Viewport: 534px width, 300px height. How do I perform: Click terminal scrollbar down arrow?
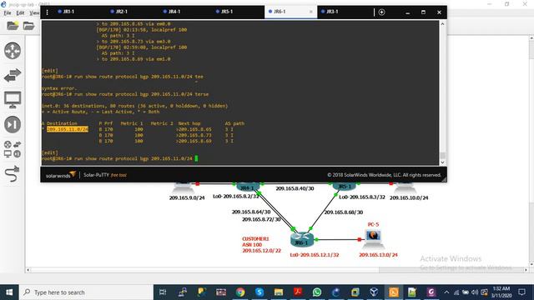(x=442, y=162)
